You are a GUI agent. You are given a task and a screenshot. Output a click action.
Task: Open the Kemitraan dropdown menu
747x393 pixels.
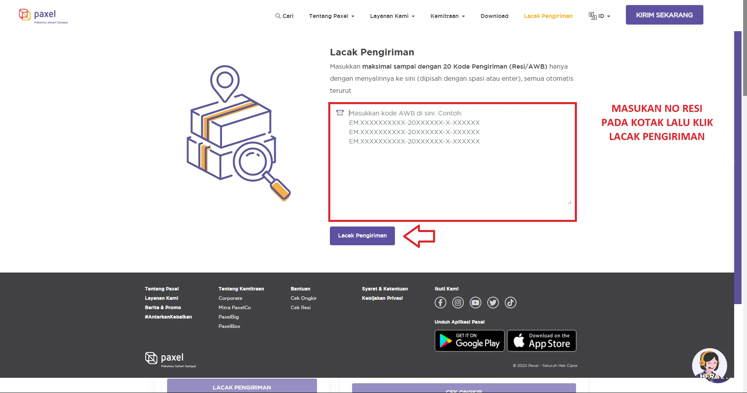click(x=447, y=16)
